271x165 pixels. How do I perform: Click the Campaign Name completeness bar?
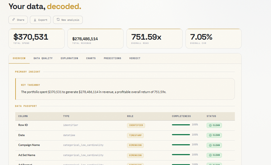(181, 145)
